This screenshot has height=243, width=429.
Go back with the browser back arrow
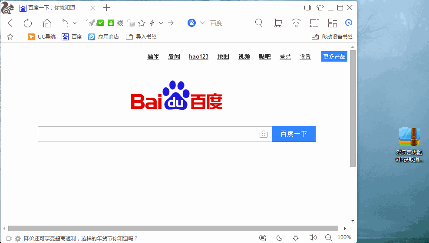click(10, 23)
